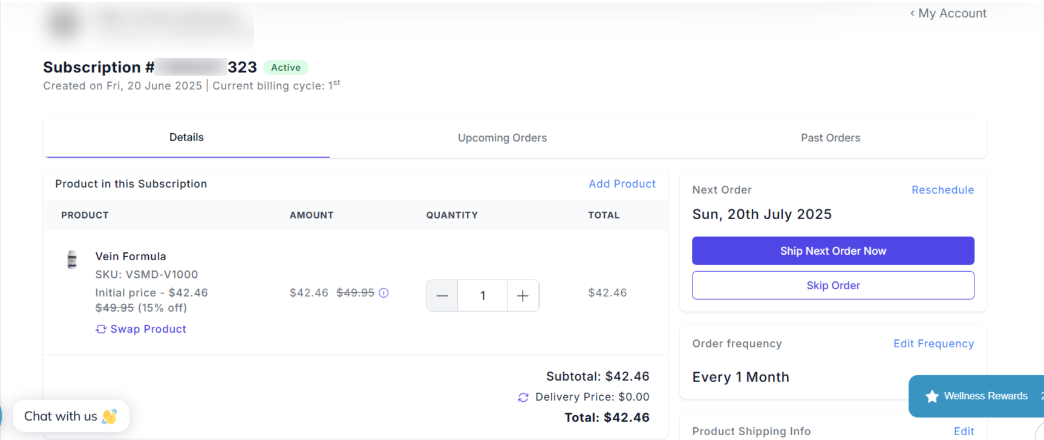This screenshot has width=1044, height=440.
Task: Open the Past Orders tab
Action: [x=830, y=138]
